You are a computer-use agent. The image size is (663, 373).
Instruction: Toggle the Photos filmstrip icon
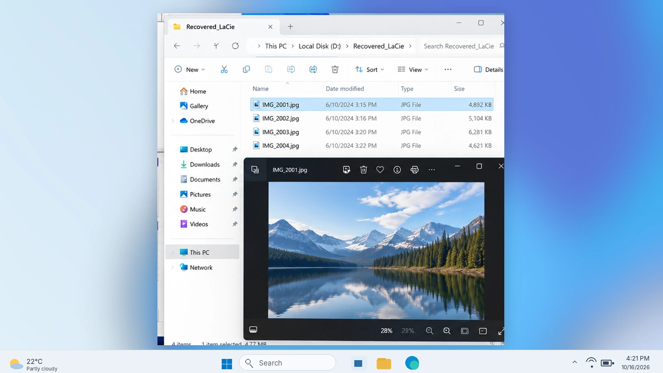tap(253, 329)
